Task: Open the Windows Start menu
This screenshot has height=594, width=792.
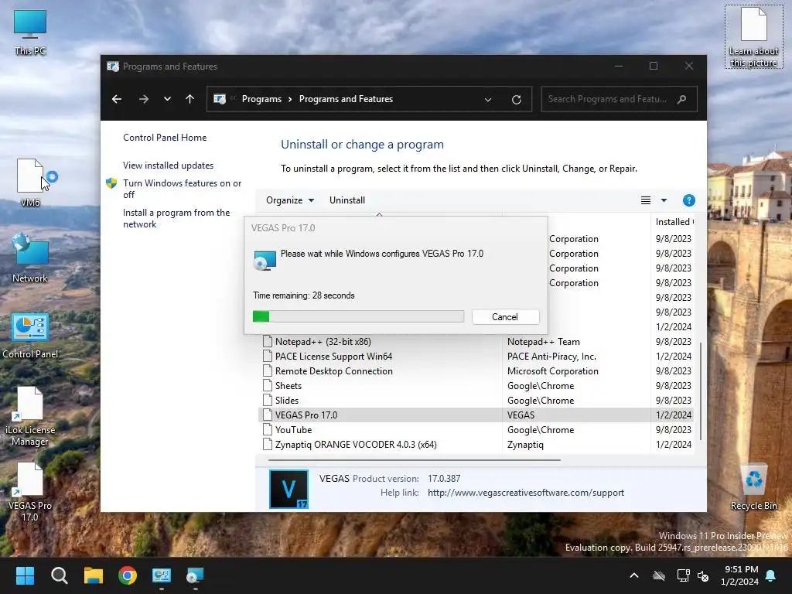Action: click(25, 575)
